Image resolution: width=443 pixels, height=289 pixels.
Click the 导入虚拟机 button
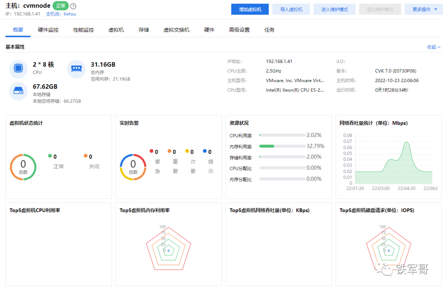click(291, 9)
